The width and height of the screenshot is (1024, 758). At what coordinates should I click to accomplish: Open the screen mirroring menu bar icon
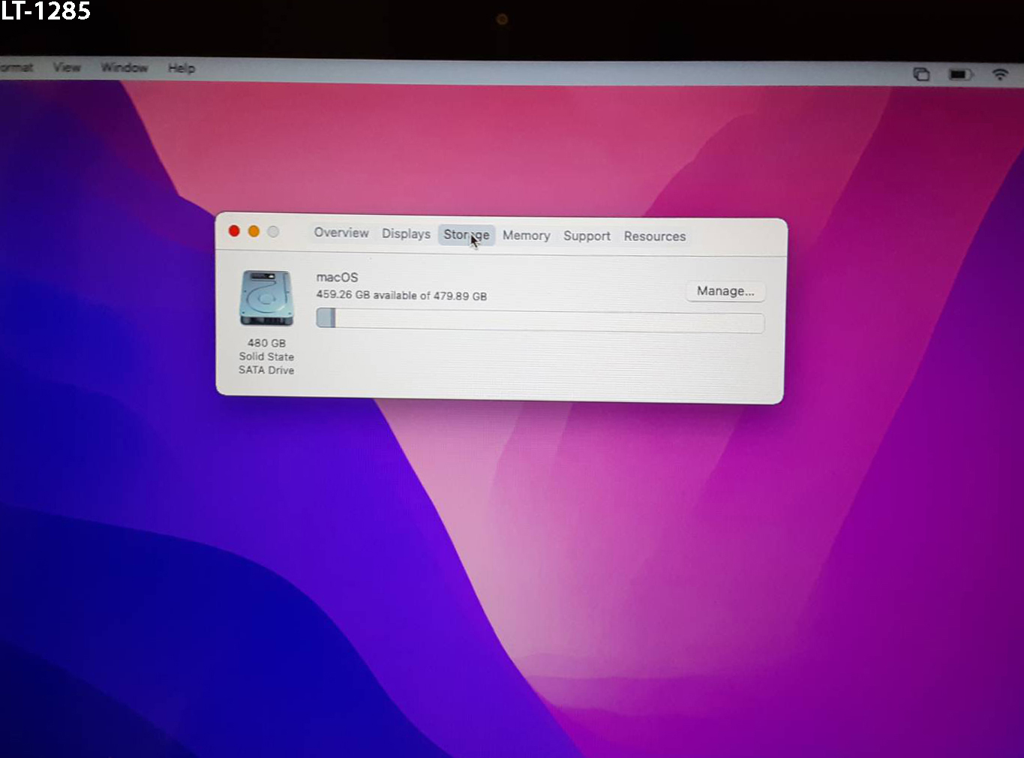[x=921, y=74]
